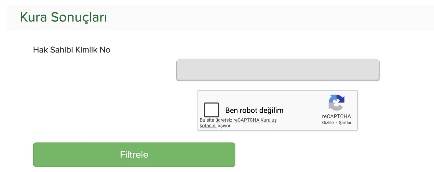Click the dash between Gizlilik and Şartlar

click(x=337, y=122)
